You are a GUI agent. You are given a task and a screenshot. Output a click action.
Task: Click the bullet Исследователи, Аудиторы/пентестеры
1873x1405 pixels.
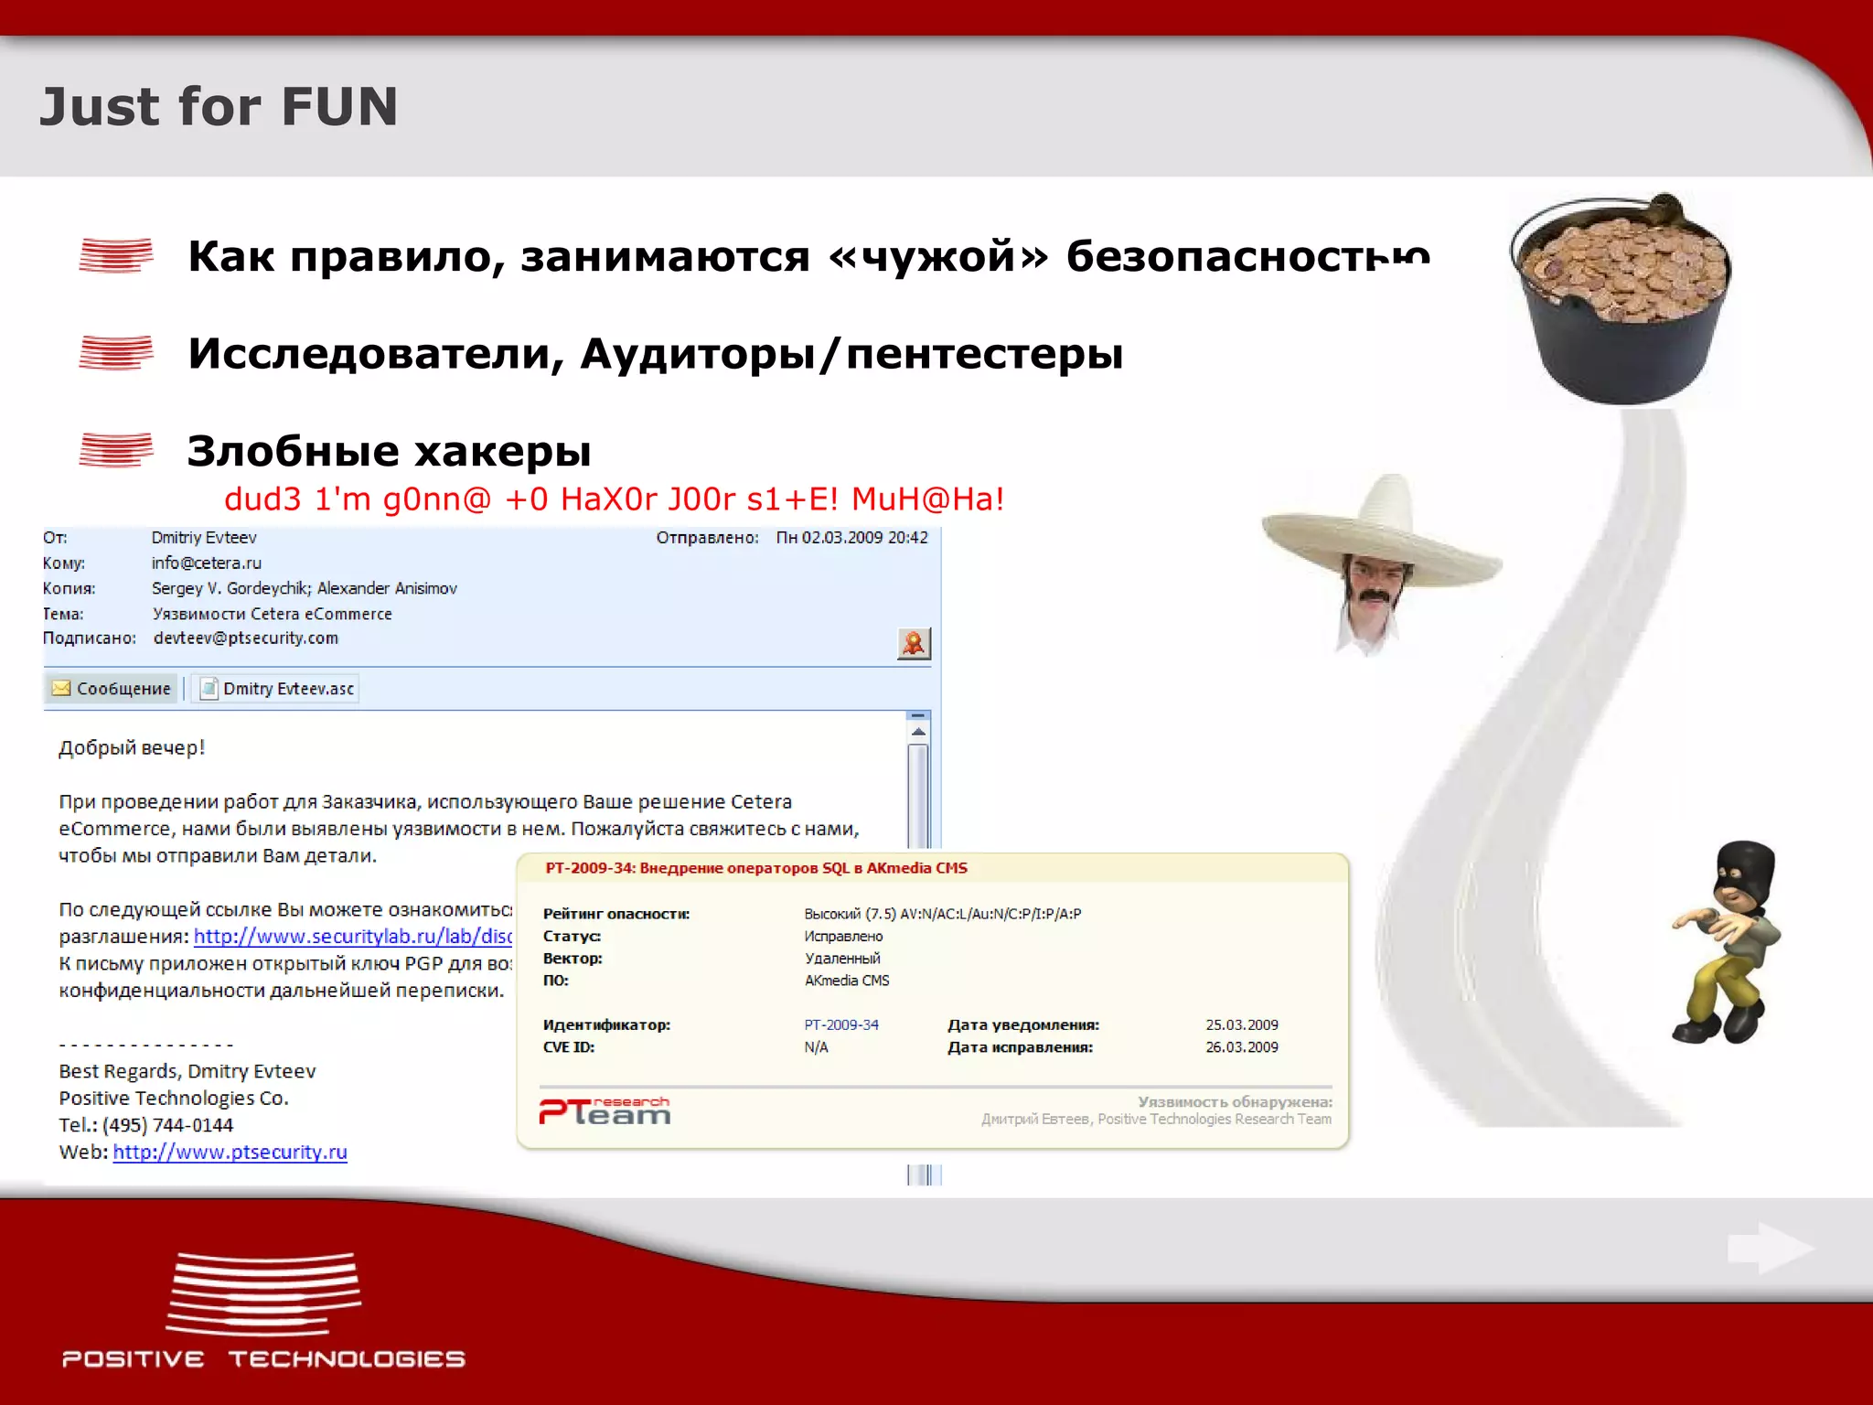(656, 353)
